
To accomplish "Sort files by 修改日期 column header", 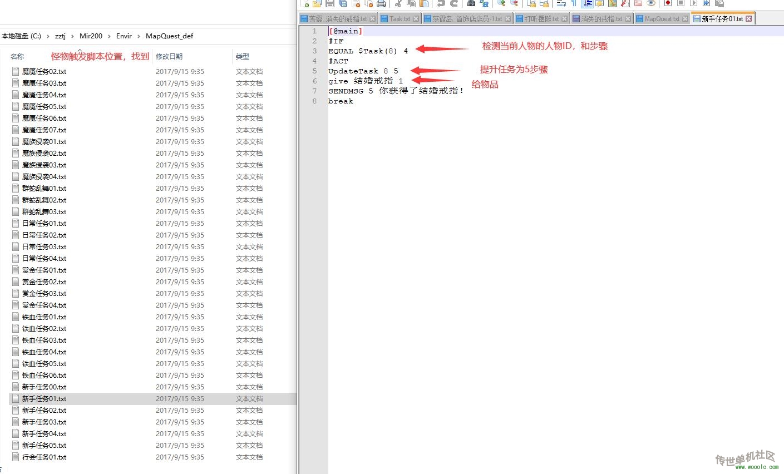I will pos(169,57).
